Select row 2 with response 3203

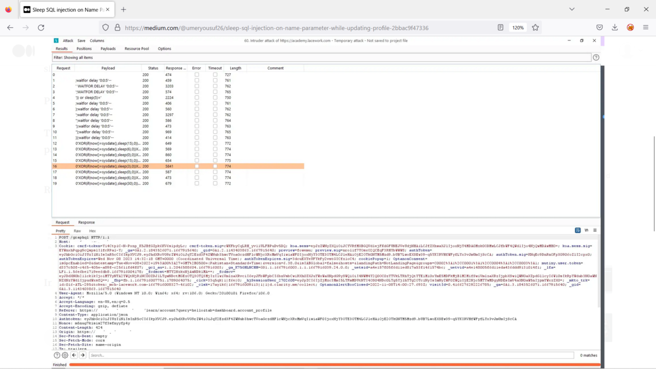(x=178, y=86)
